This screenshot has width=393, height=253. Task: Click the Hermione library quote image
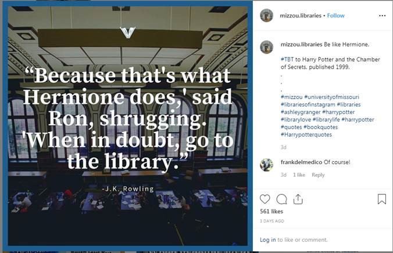click(x=127, y=126)
